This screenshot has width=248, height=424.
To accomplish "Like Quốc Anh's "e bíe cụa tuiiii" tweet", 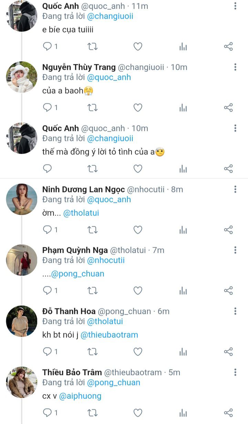I will (138, 47).
